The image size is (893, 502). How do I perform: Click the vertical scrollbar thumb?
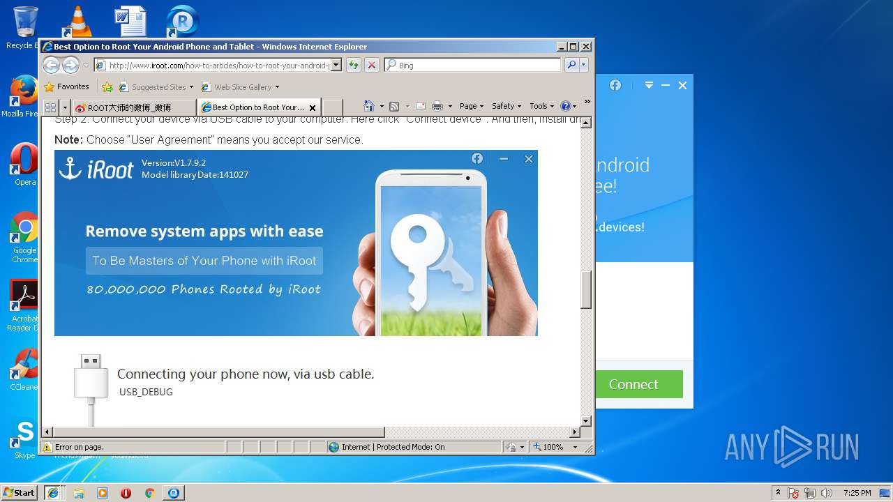click(586, 289)
